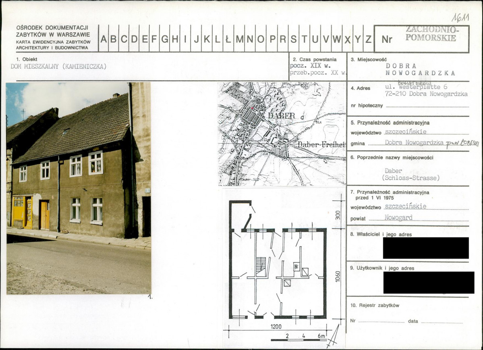483x350 pixels.
Task: Click the Nr field label
Action: tap(387, 40)
